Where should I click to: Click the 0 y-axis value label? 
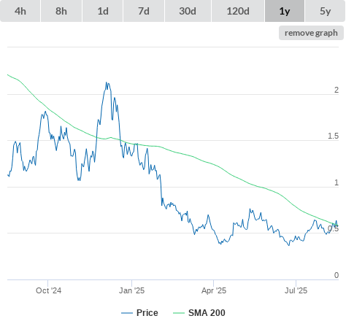pyautogui.click(x=337, y=275)
